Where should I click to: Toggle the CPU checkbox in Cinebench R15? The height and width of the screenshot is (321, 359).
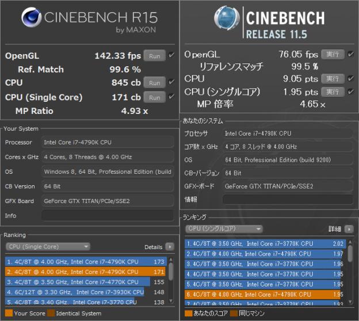(171, 82)
